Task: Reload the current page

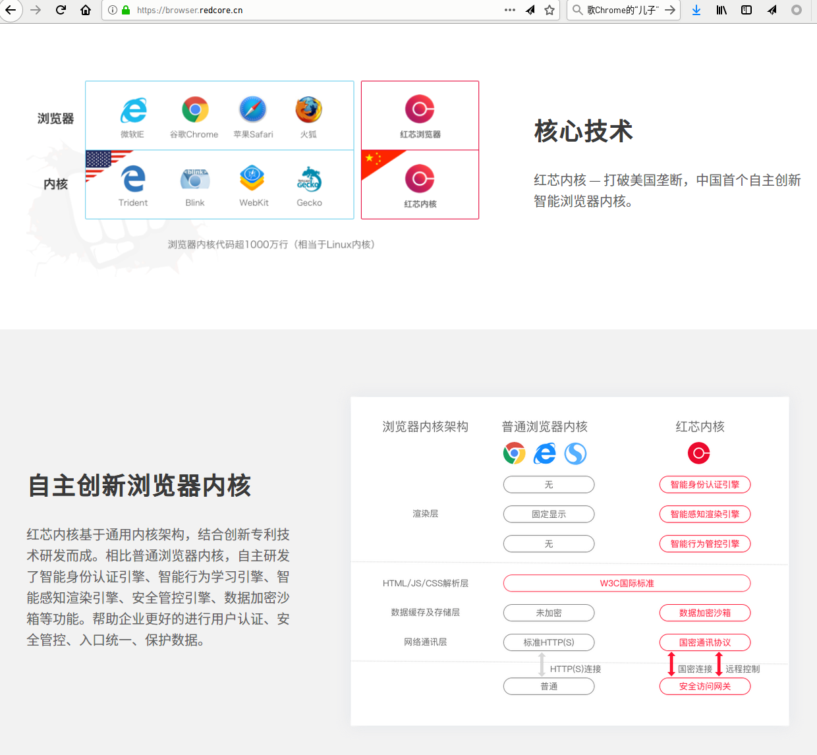Action: (61, 10)
